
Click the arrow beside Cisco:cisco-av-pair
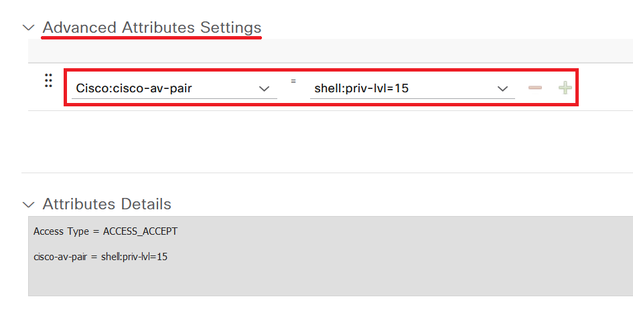click(x=264, y=89)
